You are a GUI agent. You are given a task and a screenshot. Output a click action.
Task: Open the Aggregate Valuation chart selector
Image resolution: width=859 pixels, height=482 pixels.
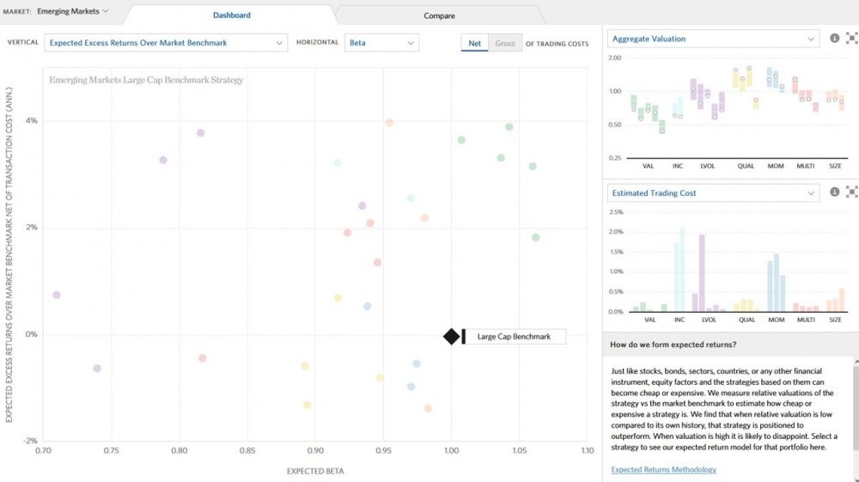[x=713, y=39]
